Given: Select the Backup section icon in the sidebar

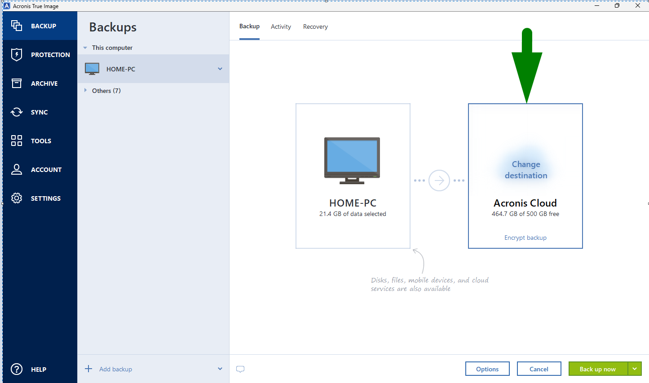Looking at the screenshot, I should point(16,26).
